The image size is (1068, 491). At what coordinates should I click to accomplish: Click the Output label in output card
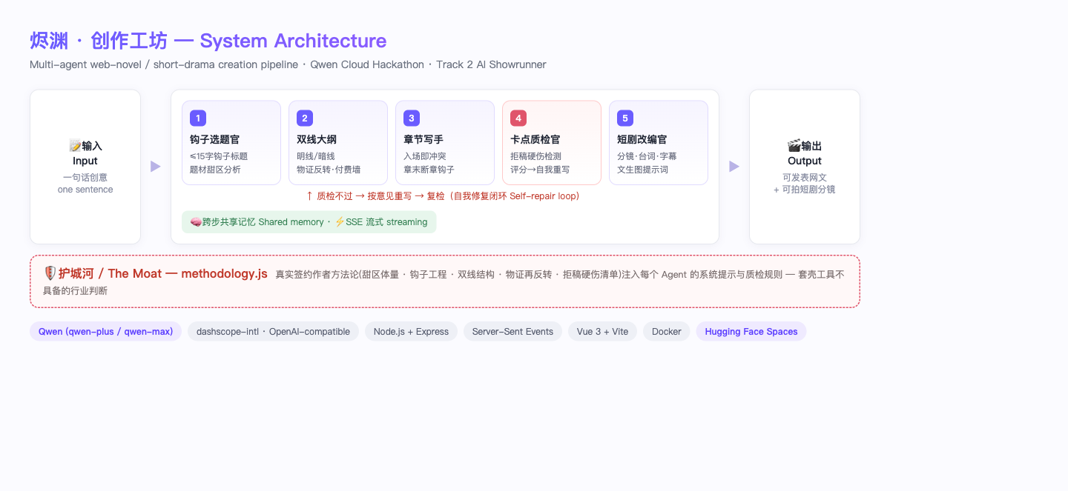pyautogui.click(x=805, y=161)
